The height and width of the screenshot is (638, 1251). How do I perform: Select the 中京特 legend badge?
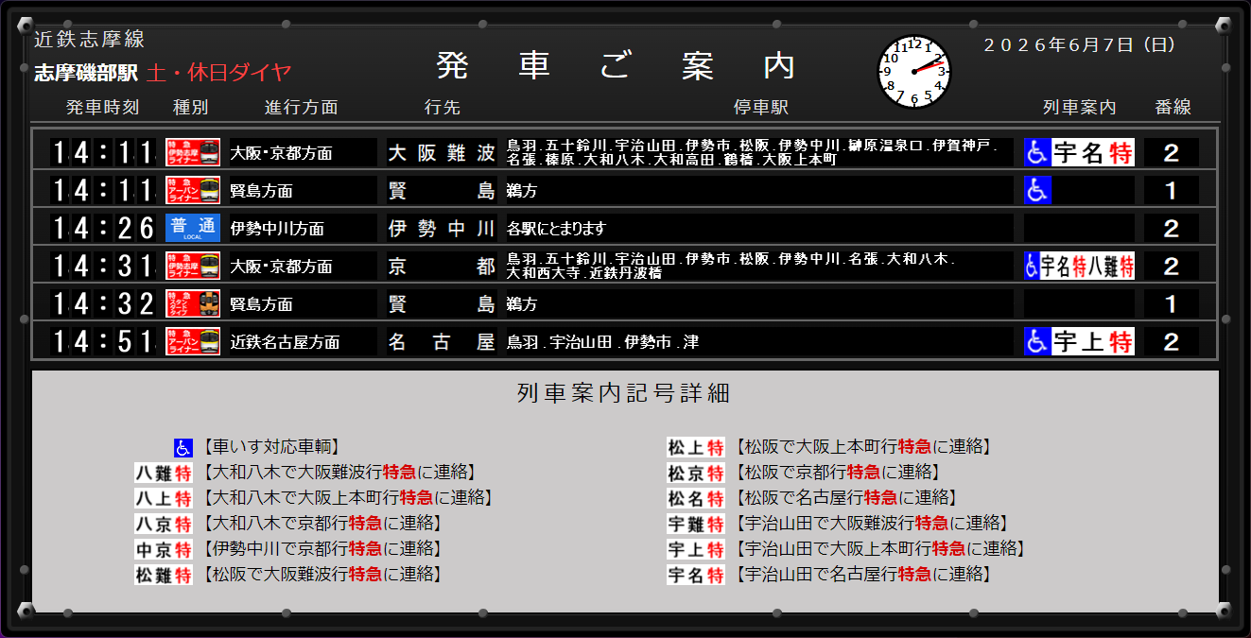[164, 549]
